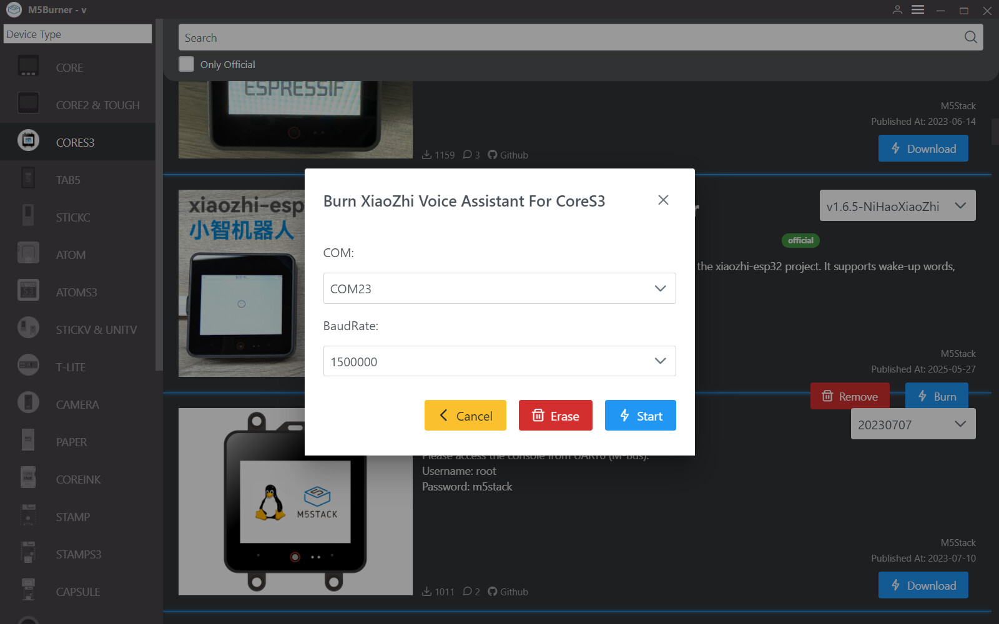Select the STICKV & UNITV device icon
Viewport: 999px width, 624px height.
[x=28, y=328]
